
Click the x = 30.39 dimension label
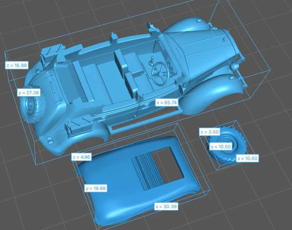click(166, 206)
